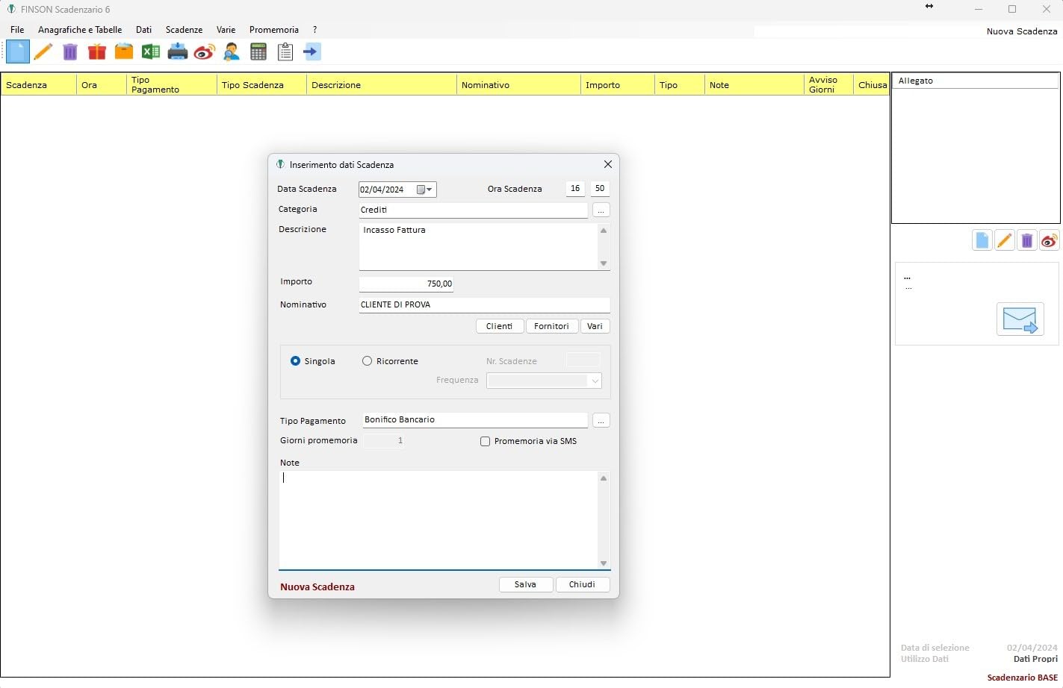The image size is (1063, 688).
Task: Click the Tipo Pagamento column header
Action: click(x=171, y=84)
